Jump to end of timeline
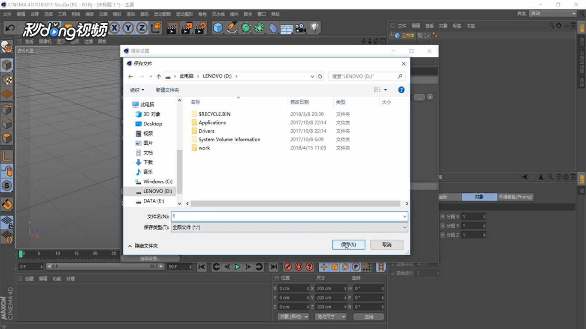This screenshot has height=329, width=586. click(x=273, y=267)
